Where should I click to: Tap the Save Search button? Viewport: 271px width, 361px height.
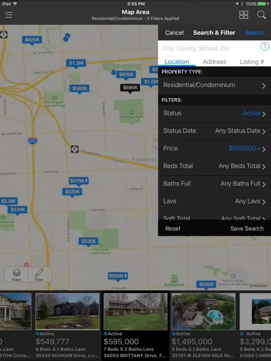click(247, 229)
